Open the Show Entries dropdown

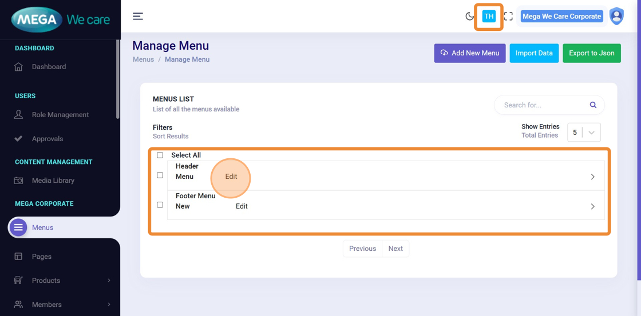click(583, 133)
